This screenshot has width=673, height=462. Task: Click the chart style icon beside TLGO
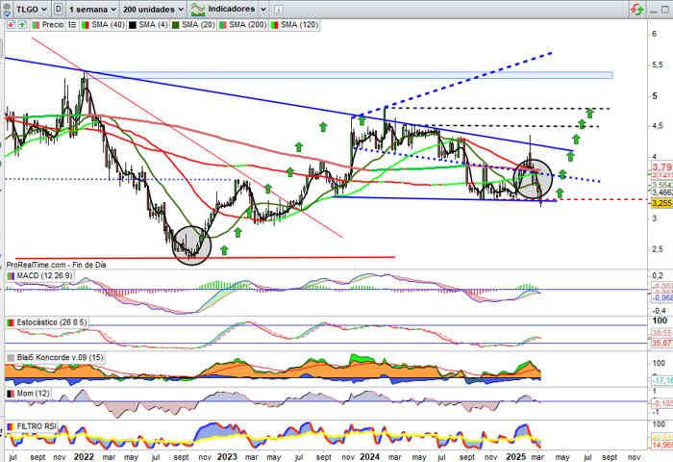click(x=59, y=9)
